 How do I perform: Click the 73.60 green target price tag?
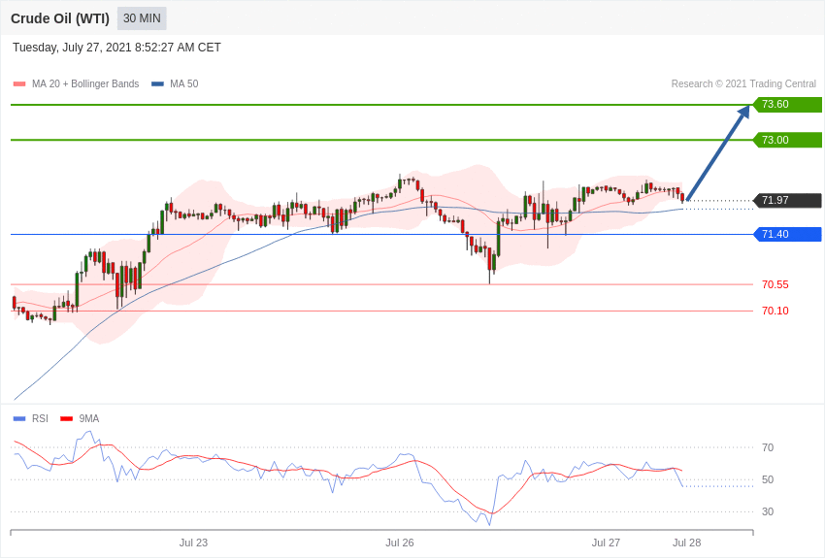tap(787, 105)
